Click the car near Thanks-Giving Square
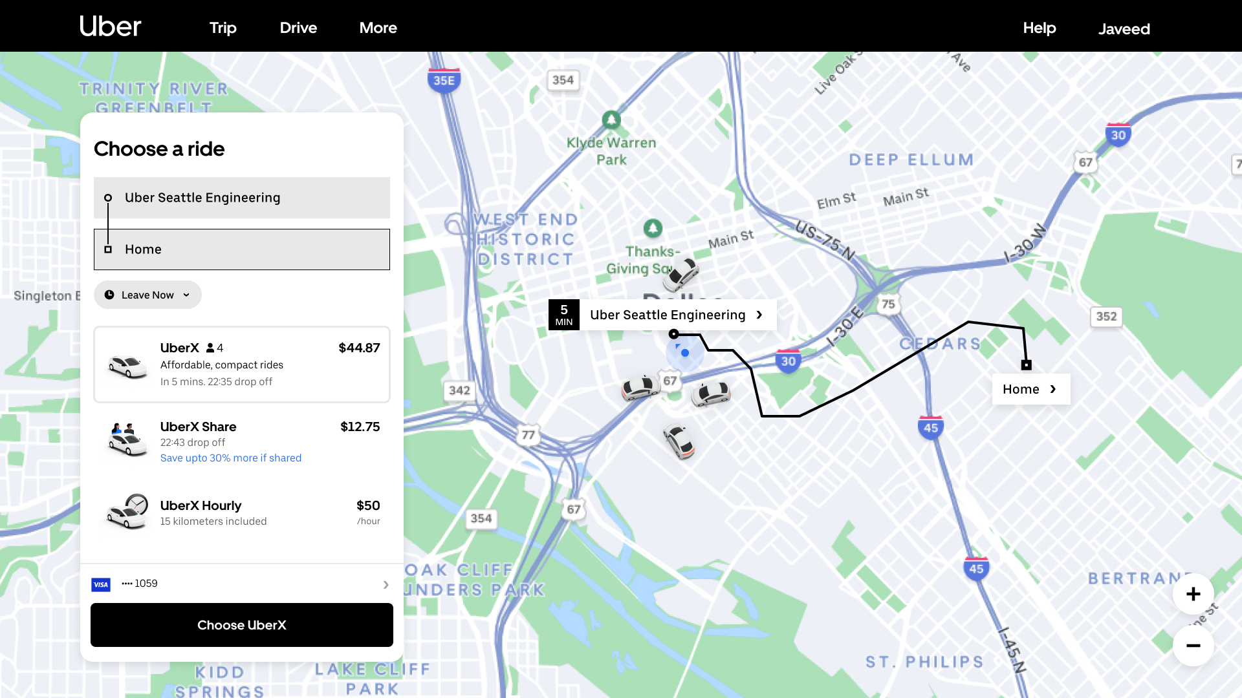 pos(681,274)
